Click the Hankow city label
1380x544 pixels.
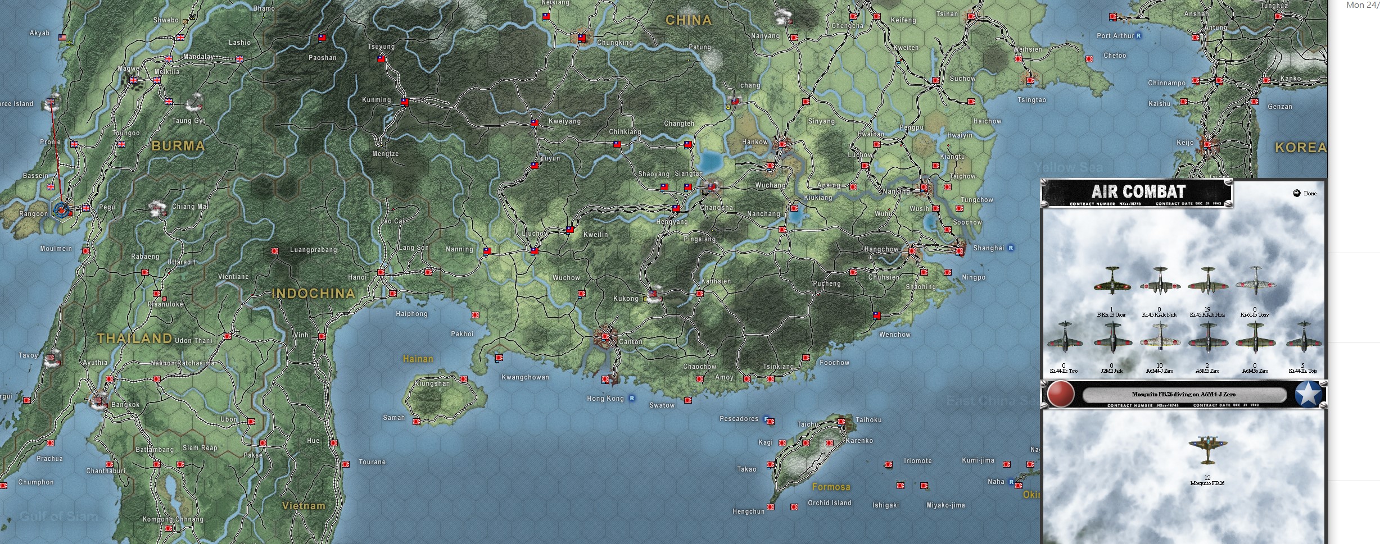tap(755, 142)
